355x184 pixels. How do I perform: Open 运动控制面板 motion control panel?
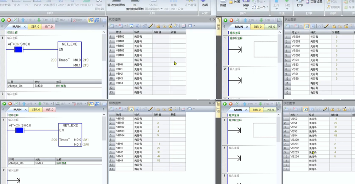[116, 5]
